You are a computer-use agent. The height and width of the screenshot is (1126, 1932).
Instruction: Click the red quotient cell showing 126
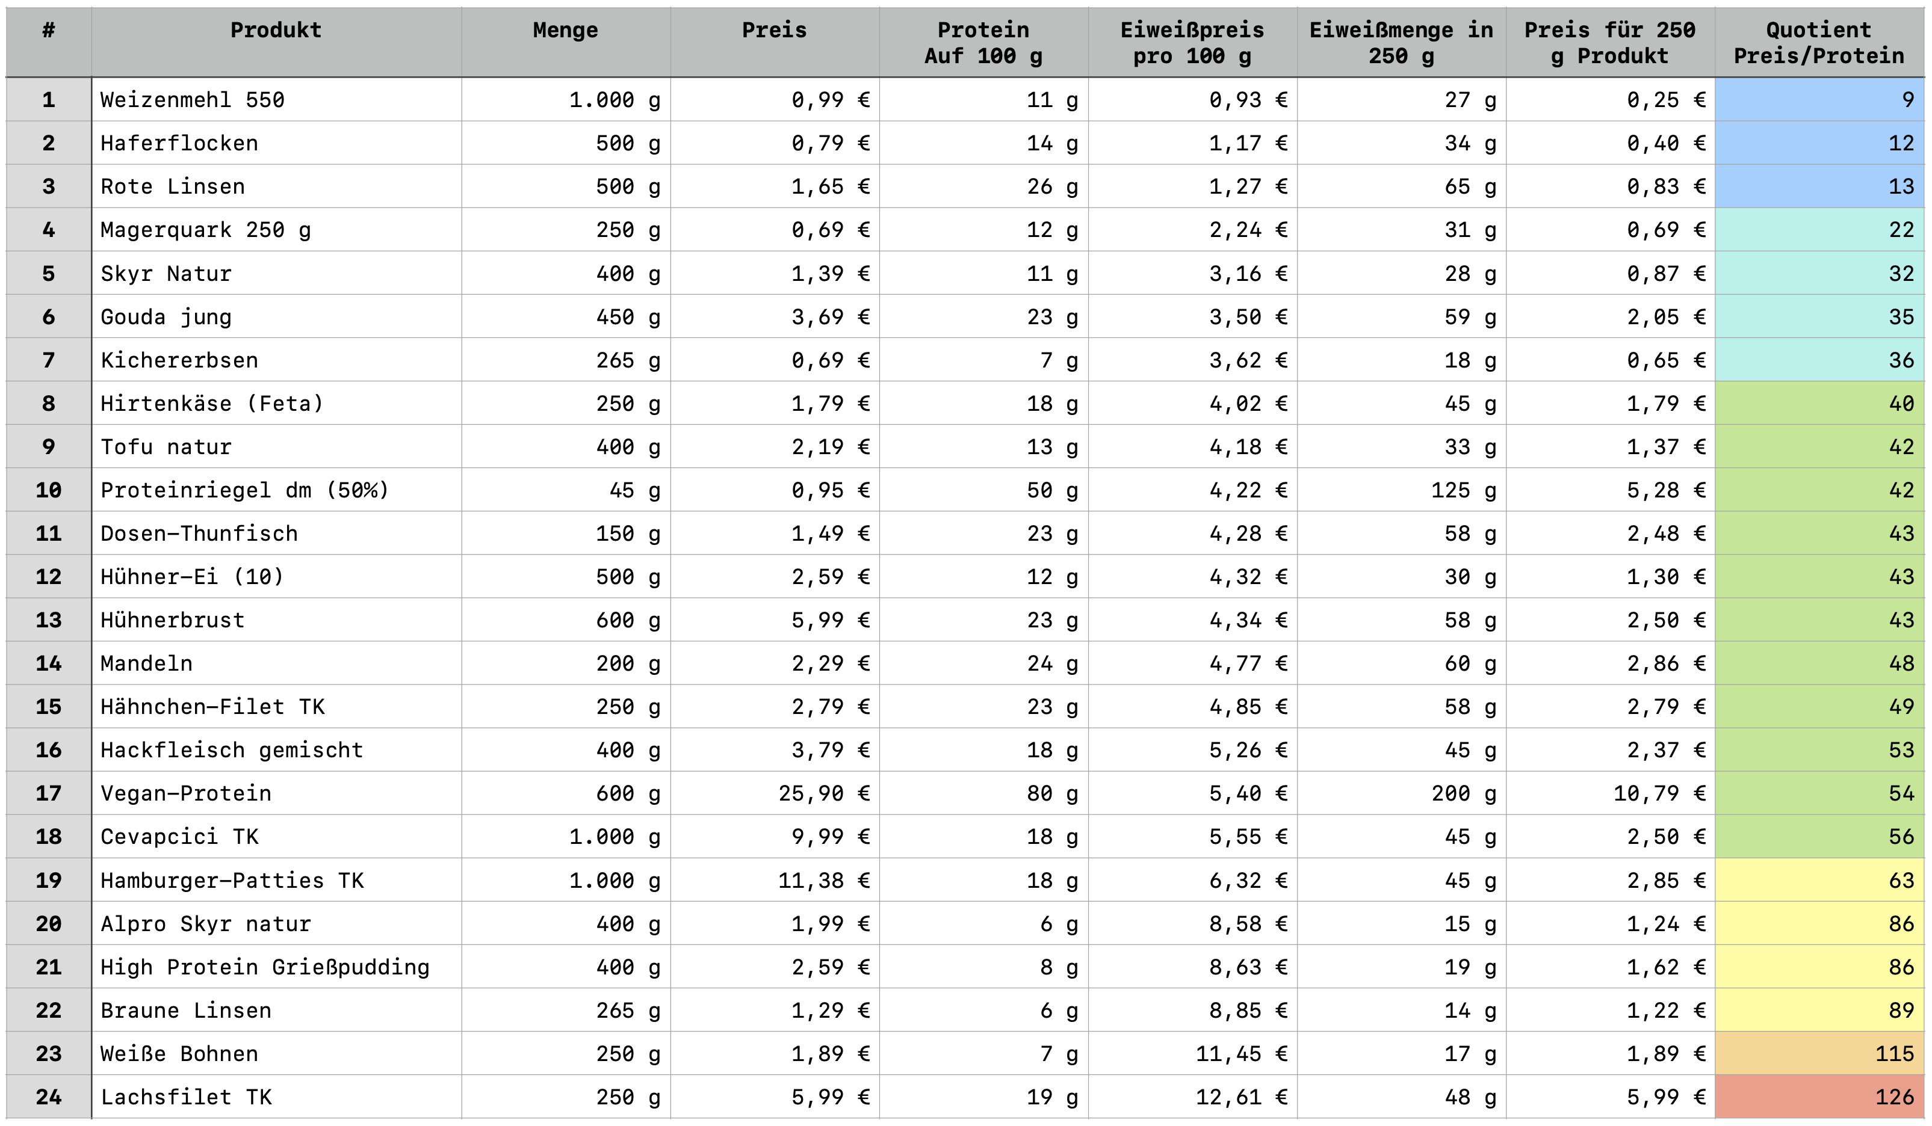(x=1818, y=1096)
